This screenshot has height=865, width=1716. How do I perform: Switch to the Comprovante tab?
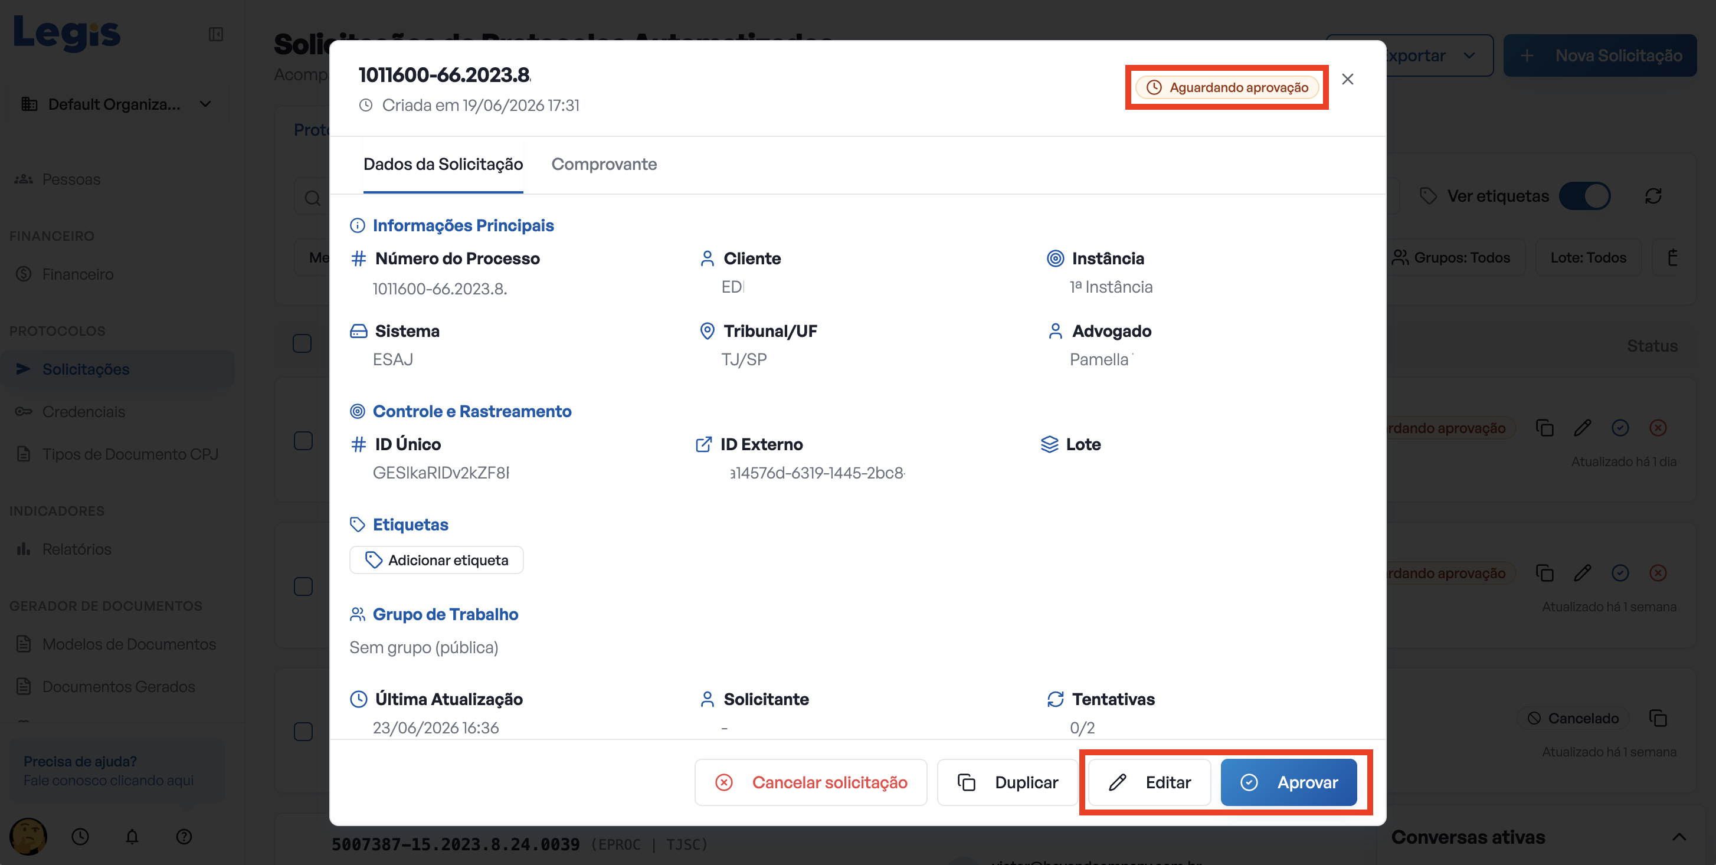[x=604, y=165]
